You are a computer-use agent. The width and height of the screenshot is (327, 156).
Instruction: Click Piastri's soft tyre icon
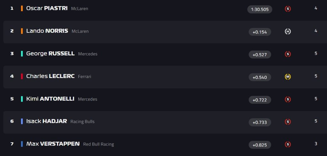(288, 9)
